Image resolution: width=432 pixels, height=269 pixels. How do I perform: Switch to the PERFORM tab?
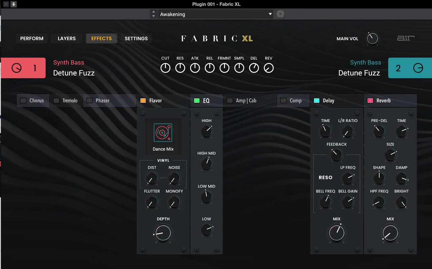click(x=32, y=39)
